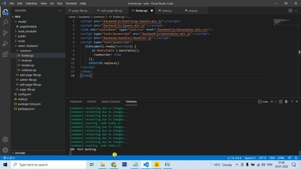Open the notifications bell in status bar
Image resolution: width=301 pixels, height=169 pixels.
(296, 158)
